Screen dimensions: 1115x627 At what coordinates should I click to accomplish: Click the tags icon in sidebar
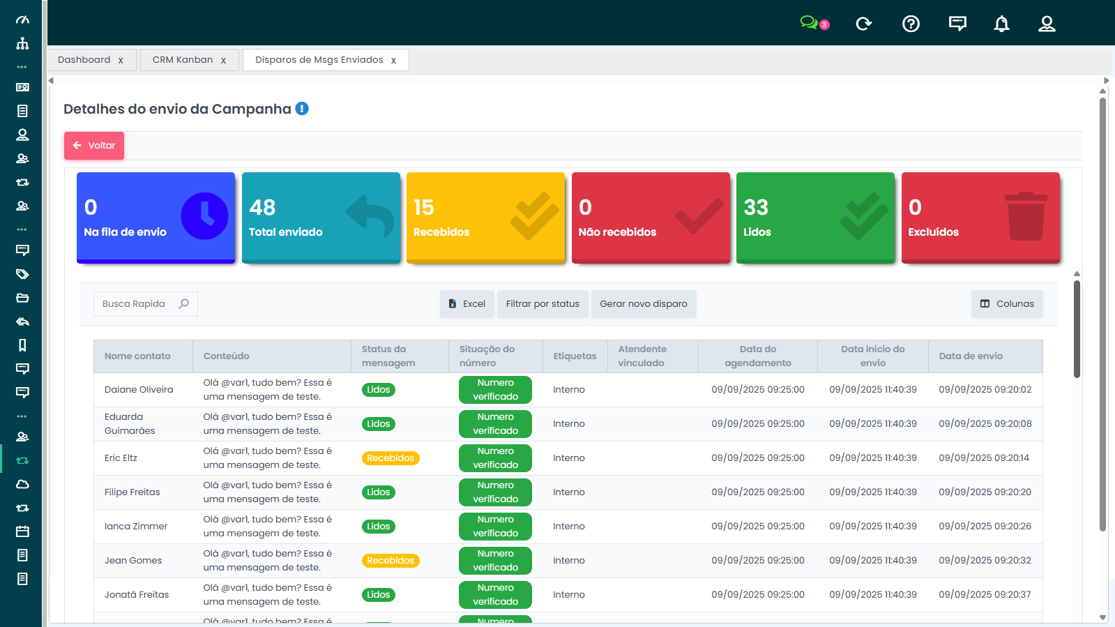coord(22,274)
